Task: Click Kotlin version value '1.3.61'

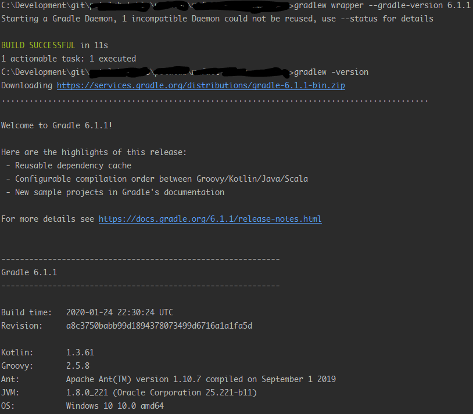Action: point(80,352)
